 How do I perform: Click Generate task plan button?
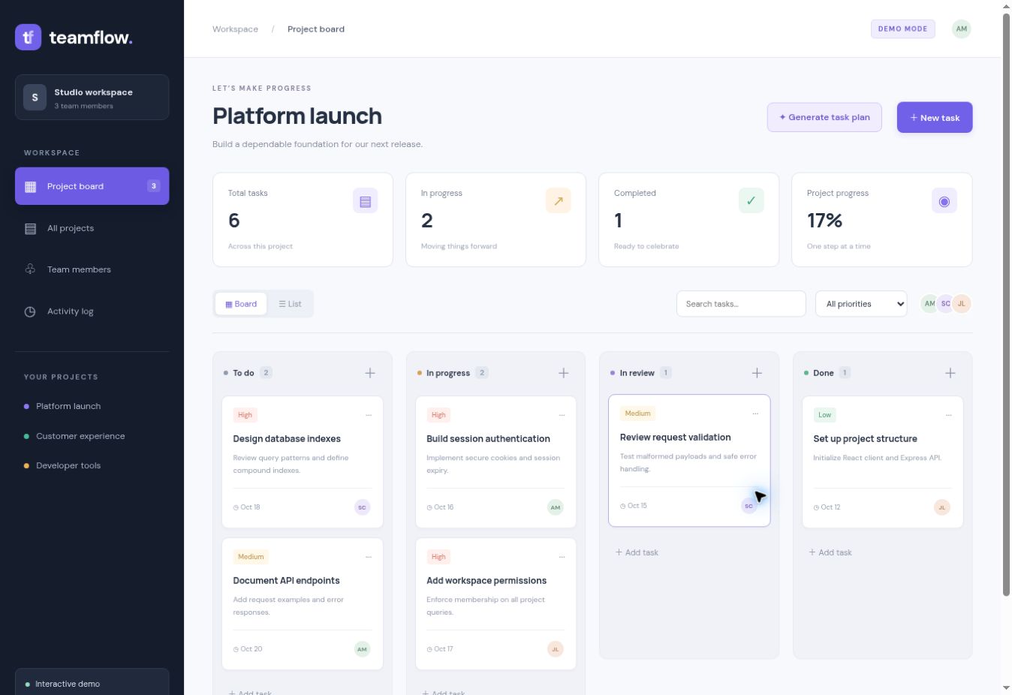coord(824,117)
